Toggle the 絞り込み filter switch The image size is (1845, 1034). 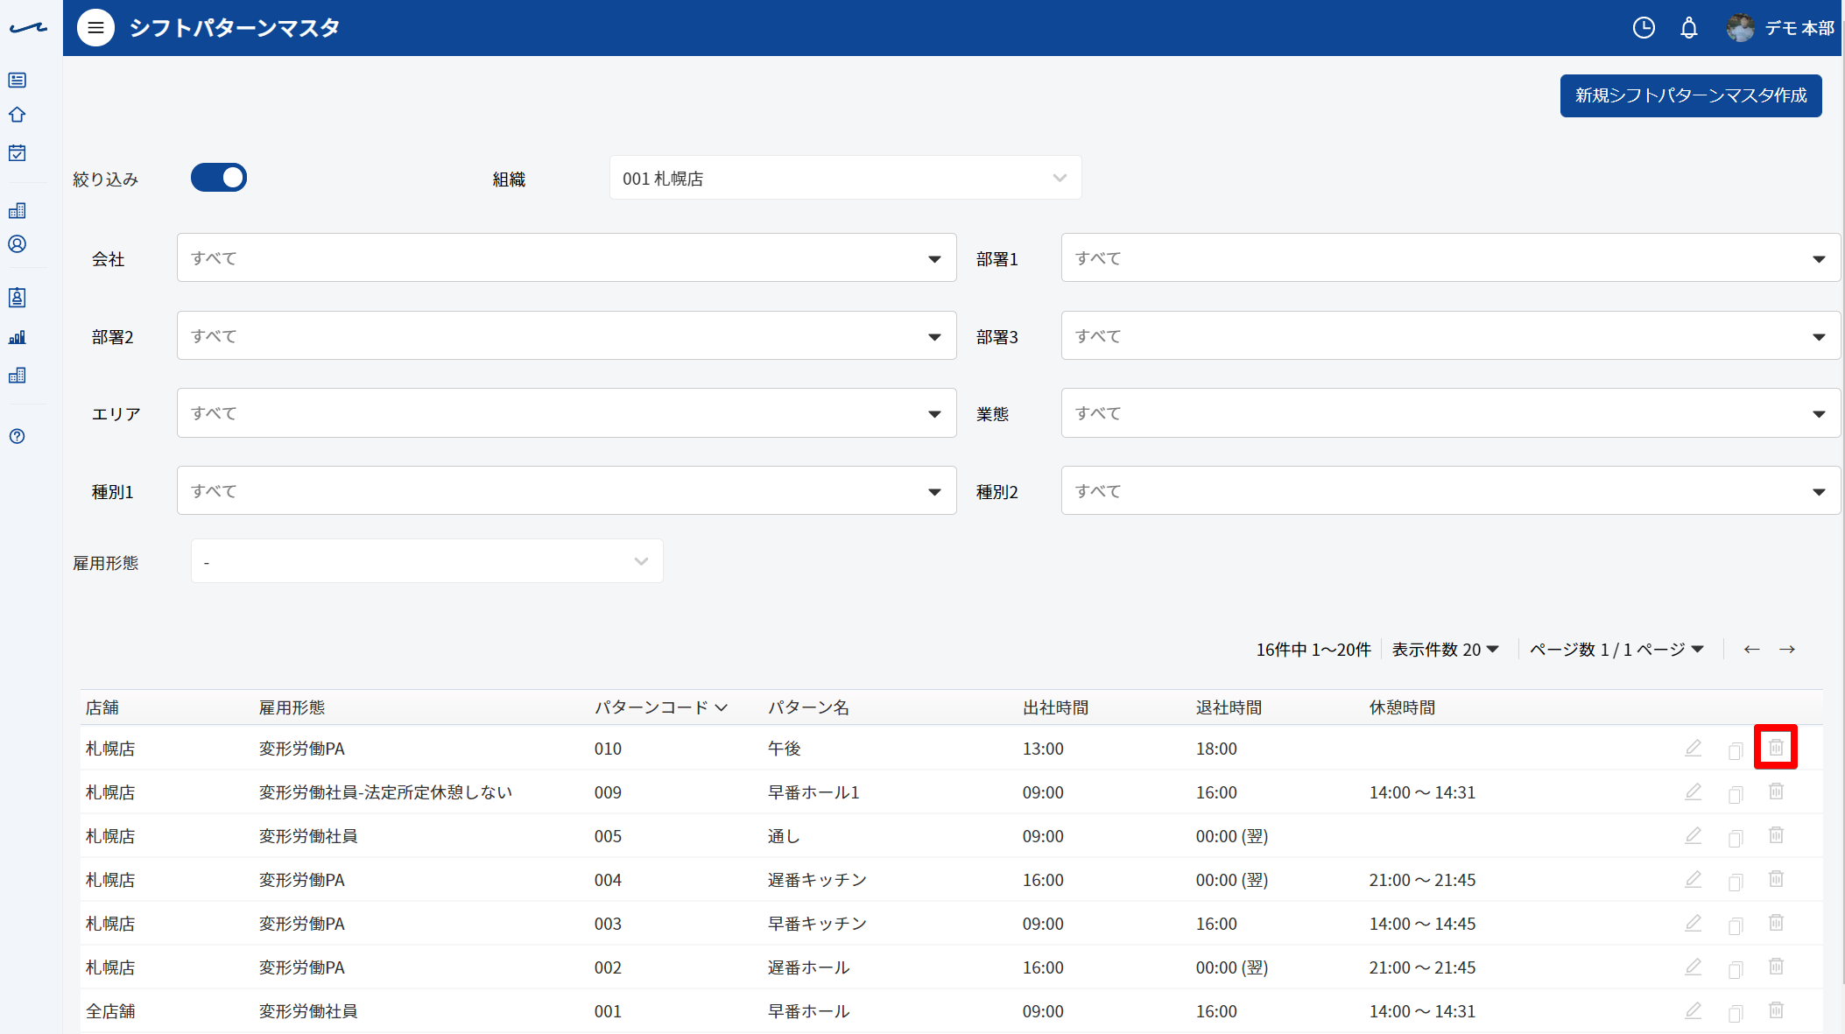pyautogui.click(x=219, y=178)
